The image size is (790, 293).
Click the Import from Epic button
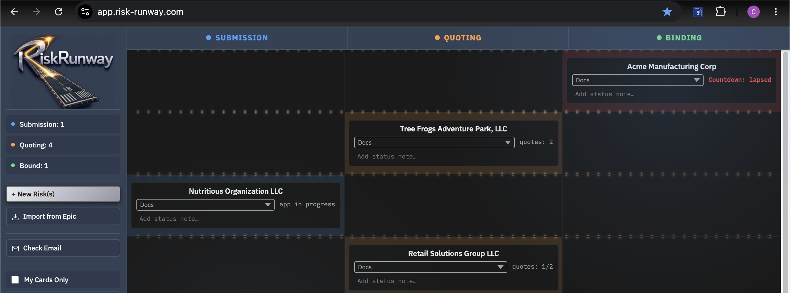click(x=63, y=217)
